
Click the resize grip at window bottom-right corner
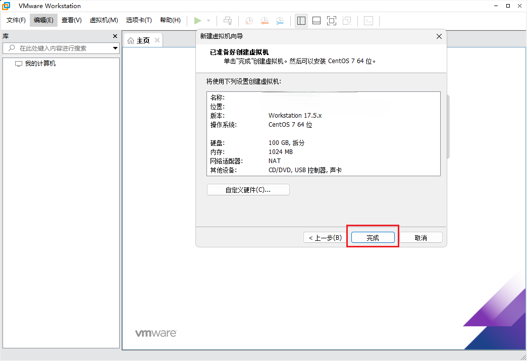point(523,356)
